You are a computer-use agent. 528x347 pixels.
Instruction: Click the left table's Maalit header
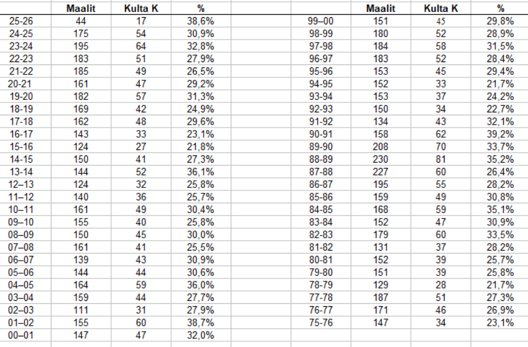pyautogui.click(x=81, y=9)
